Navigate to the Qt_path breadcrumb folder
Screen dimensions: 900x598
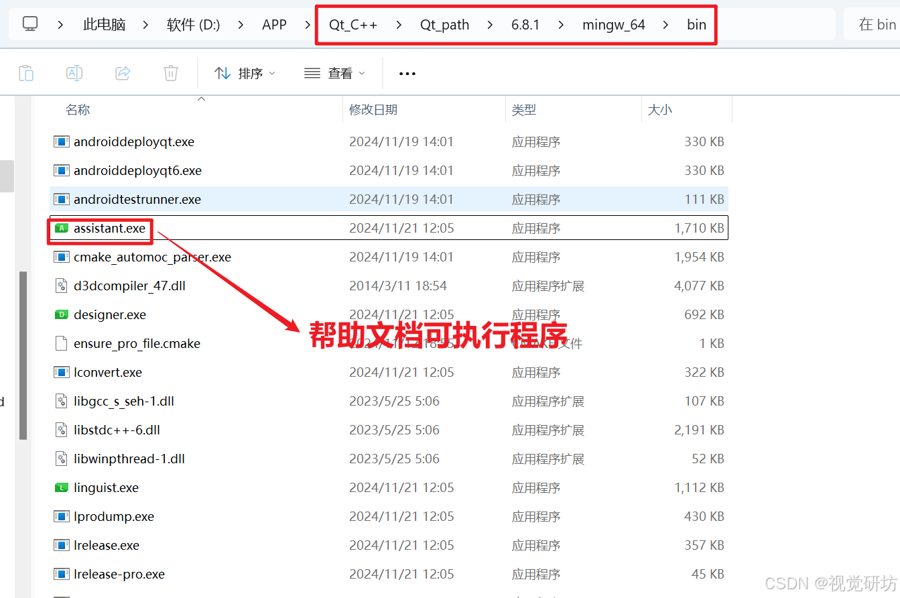(x=445, y=25)
